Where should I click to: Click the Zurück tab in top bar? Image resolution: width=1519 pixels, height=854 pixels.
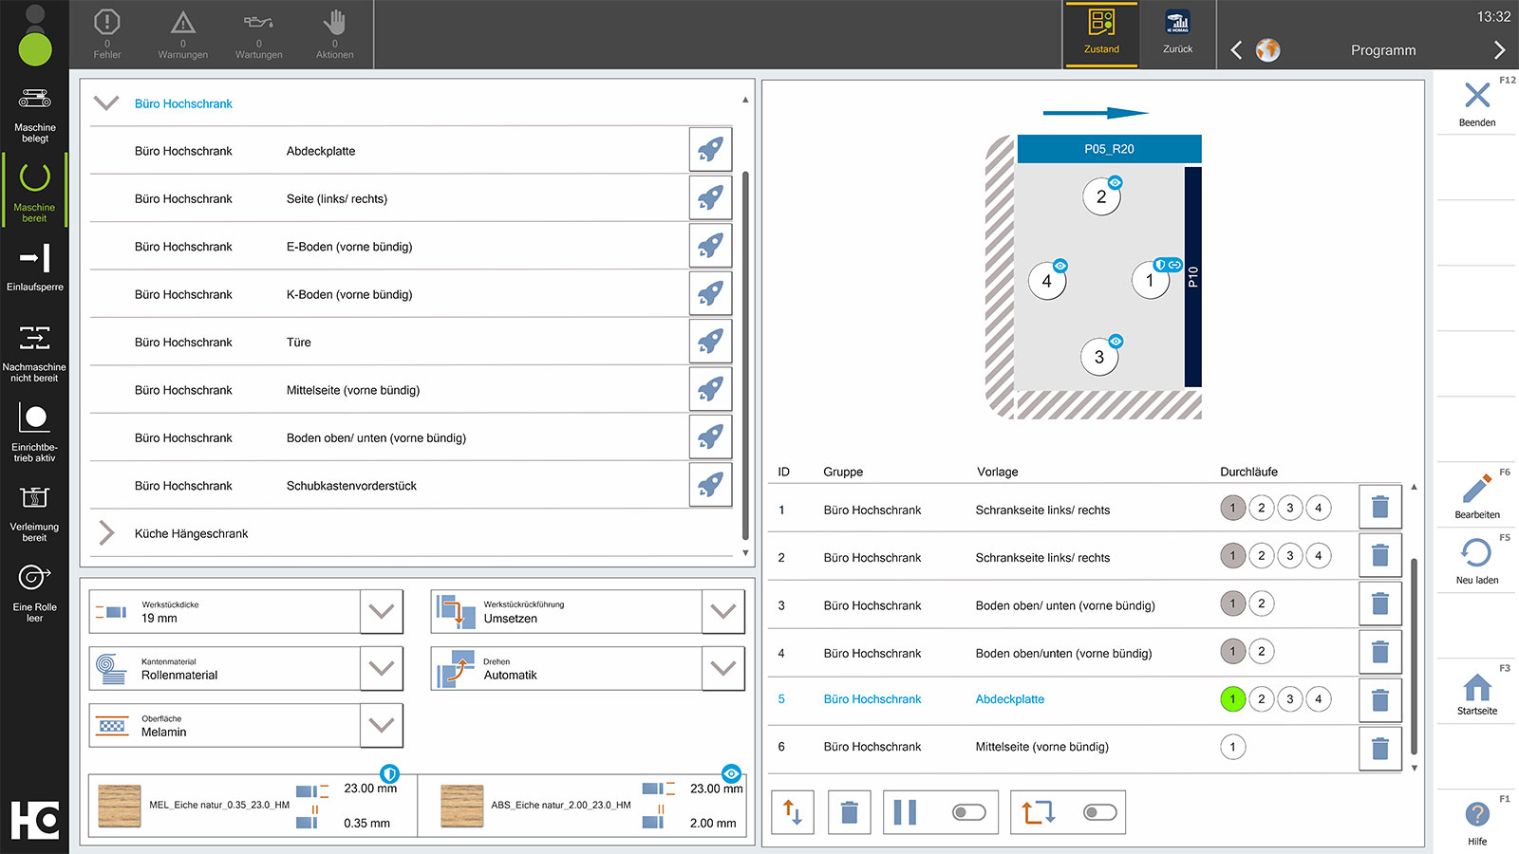pyautogui.click(x=1177, y=34)
